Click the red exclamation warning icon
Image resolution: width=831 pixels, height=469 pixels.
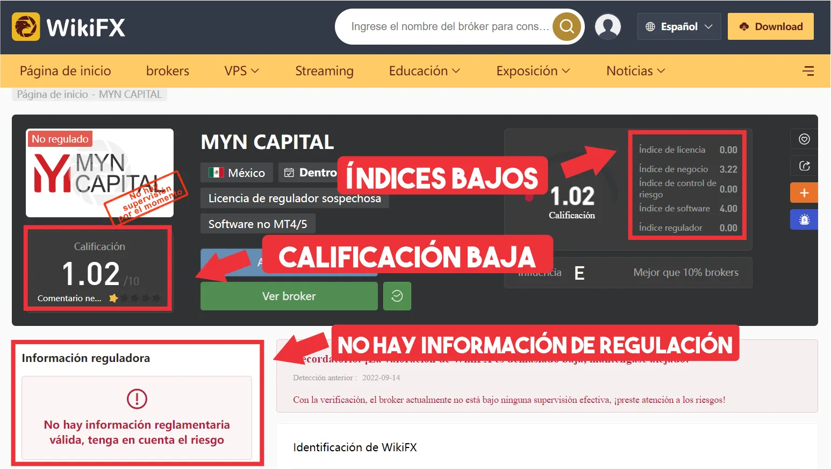click(x=137, y=399)
